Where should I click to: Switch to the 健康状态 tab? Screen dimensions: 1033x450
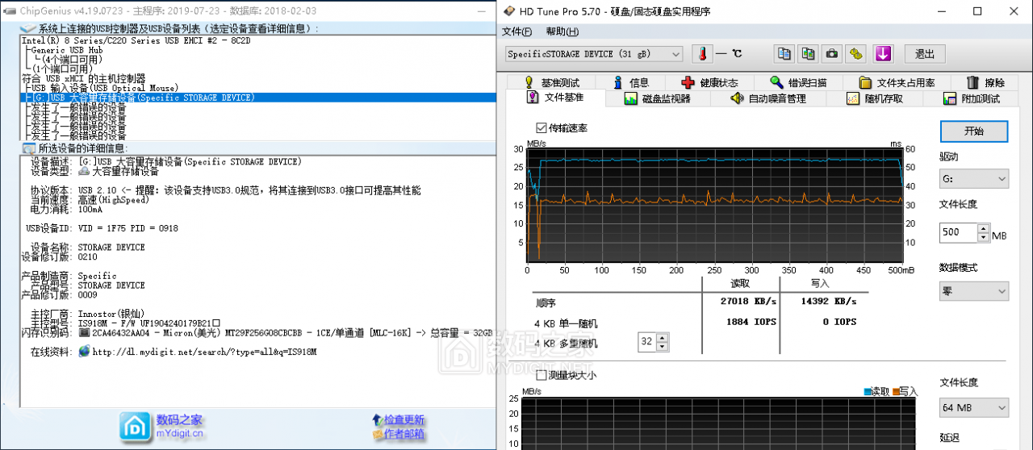[x=709, y=82]
